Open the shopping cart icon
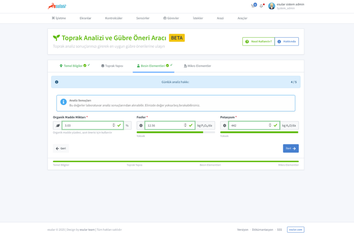The image size is (354, 236). 253,6
